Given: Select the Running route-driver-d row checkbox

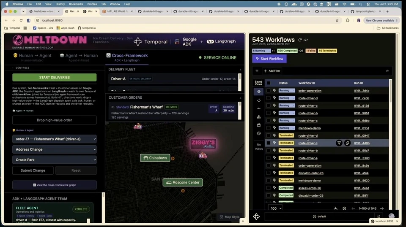Looking at the screenshot, I should (x=269, y=98).
